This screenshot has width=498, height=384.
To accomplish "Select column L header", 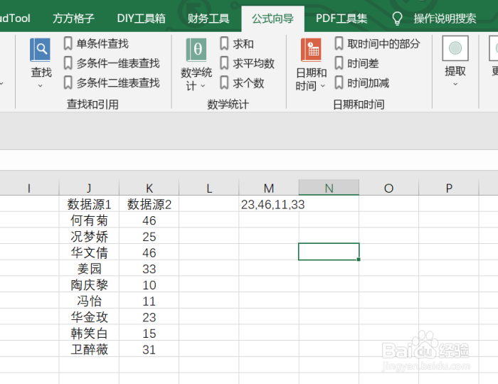I will click(209, 188).
